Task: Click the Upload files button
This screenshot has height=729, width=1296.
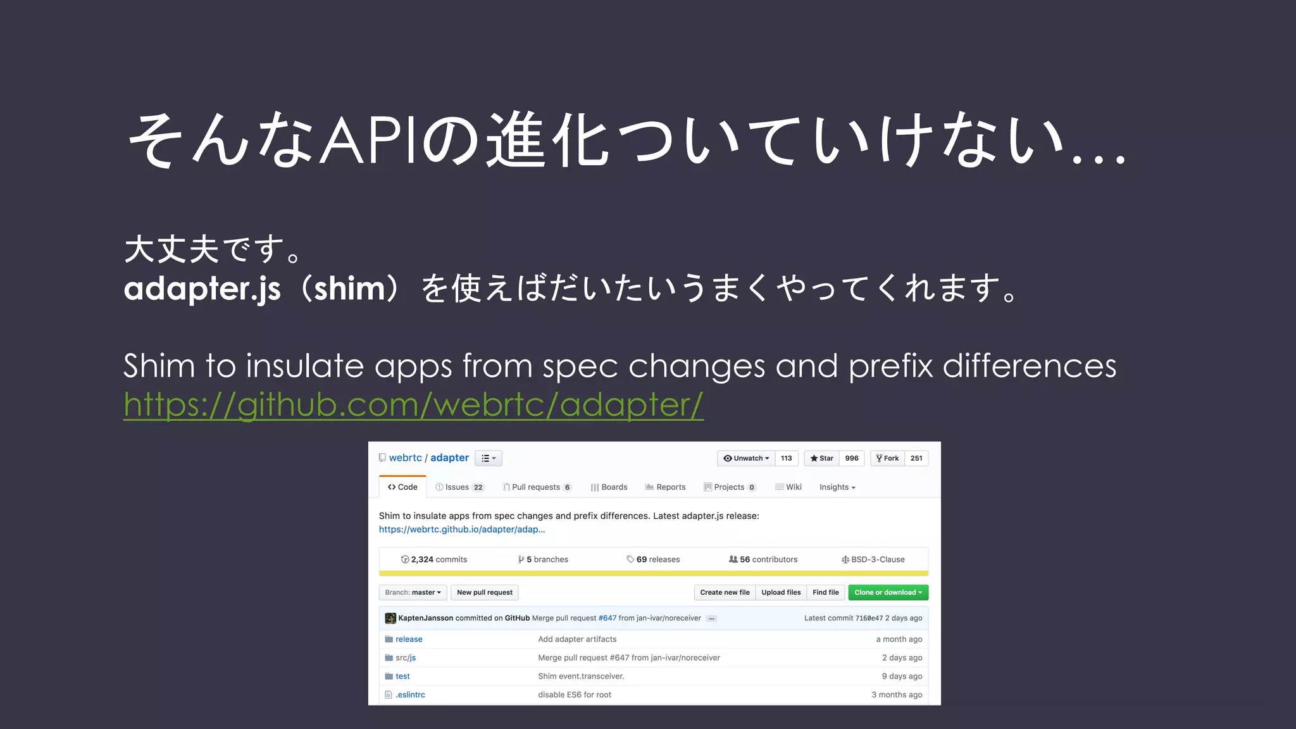Action: tap(781, 592)
